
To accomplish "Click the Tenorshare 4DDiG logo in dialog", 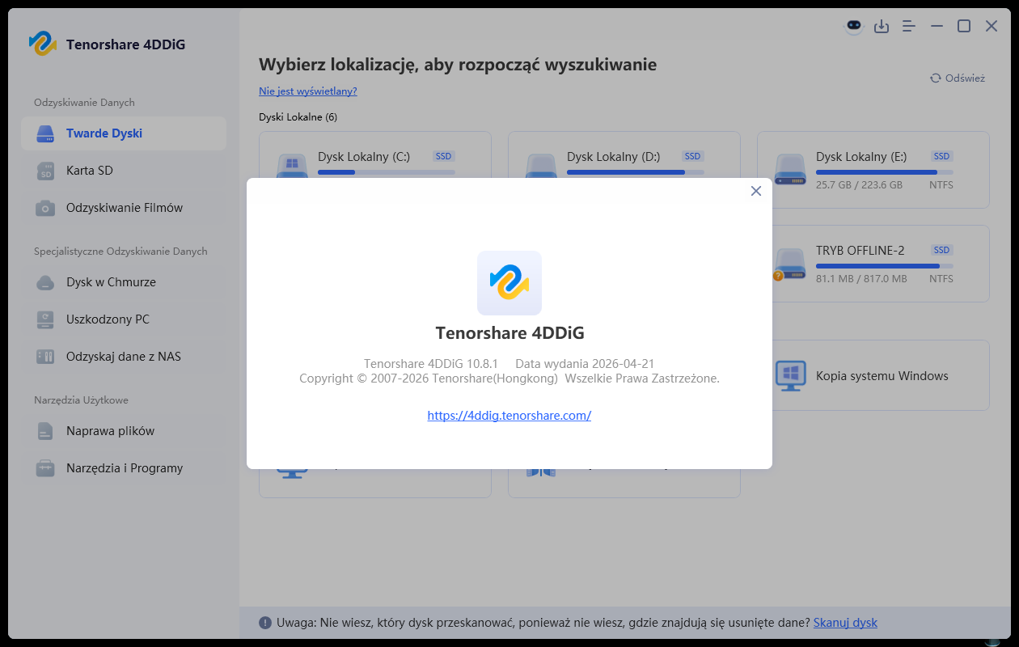I will point(509,282).
